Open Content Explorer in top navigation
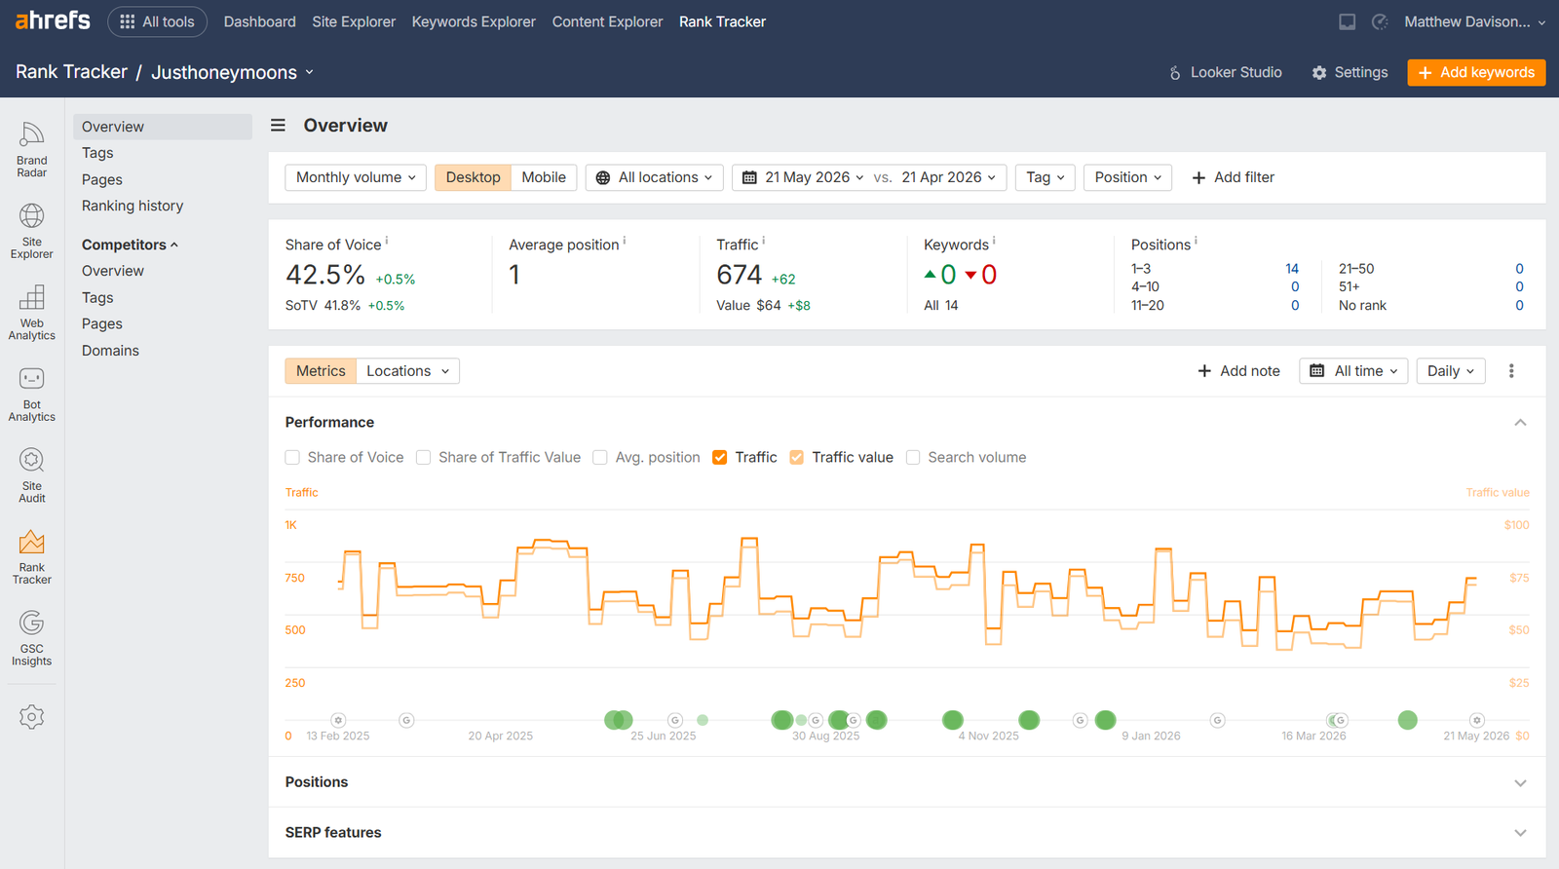This screenshot has height=869, width=1559. [607, 21]
